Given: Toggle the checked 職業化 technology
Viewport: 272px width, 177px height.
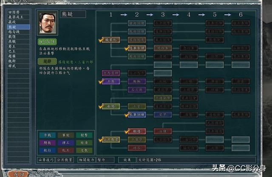Looking at the screenshot, I should click(111, 40).
